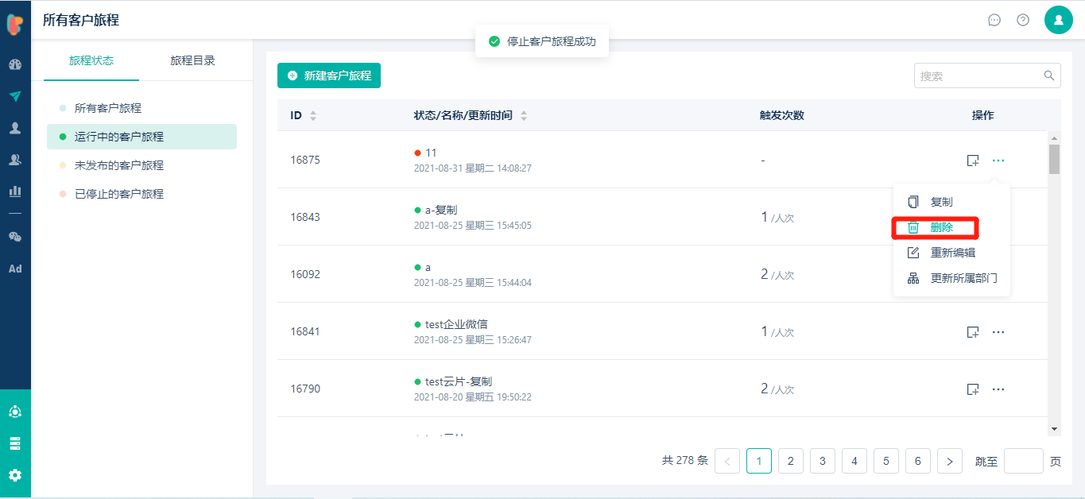
Task: Open the WeChat icon in sidebar
Action: 15,237
